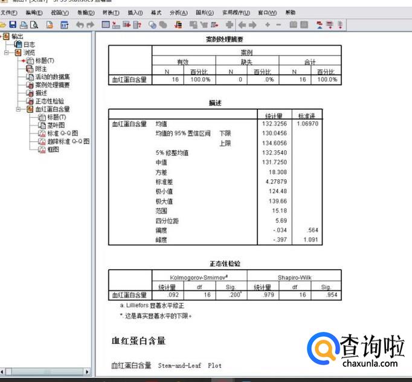Select 输出 root in outline tree
The height and width of the screenshot is (382, 412).
[x=18, y=36]
